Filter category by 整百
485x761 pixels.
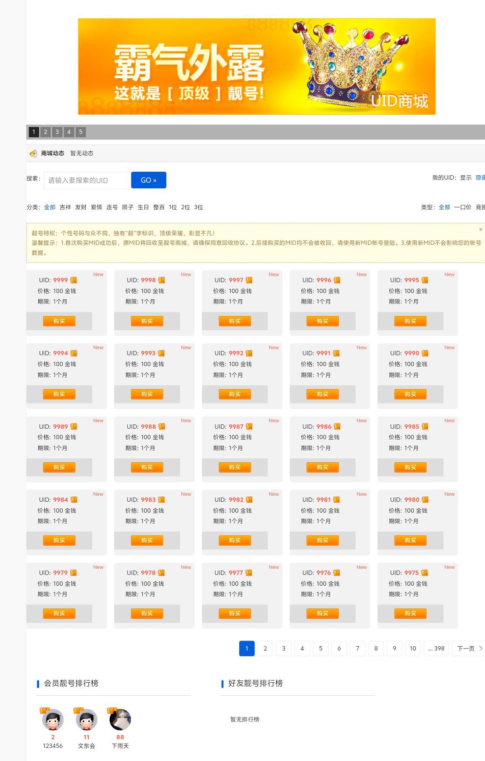tap(159, 207)
